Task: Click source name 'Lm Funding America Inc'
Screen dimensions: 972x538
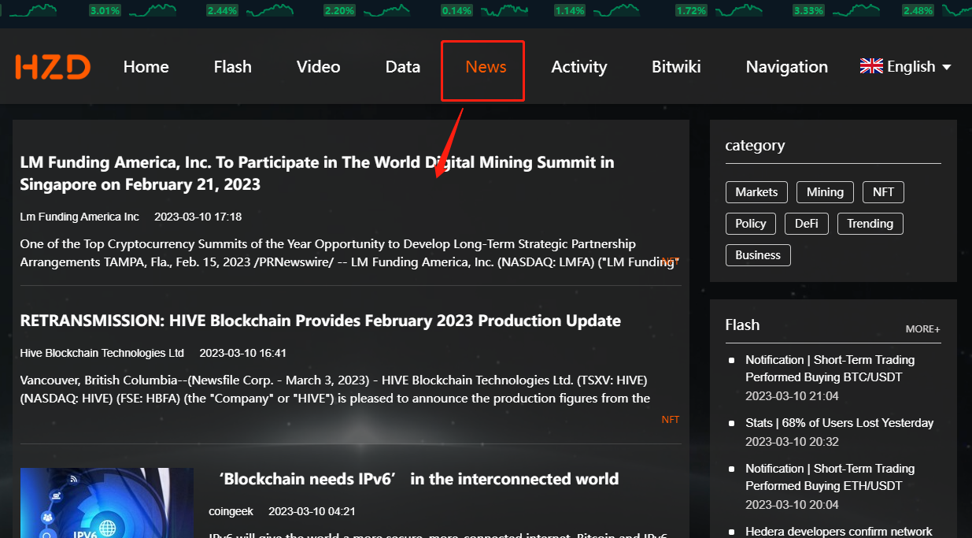Action: pyautogui.click(x=79, y=217)
